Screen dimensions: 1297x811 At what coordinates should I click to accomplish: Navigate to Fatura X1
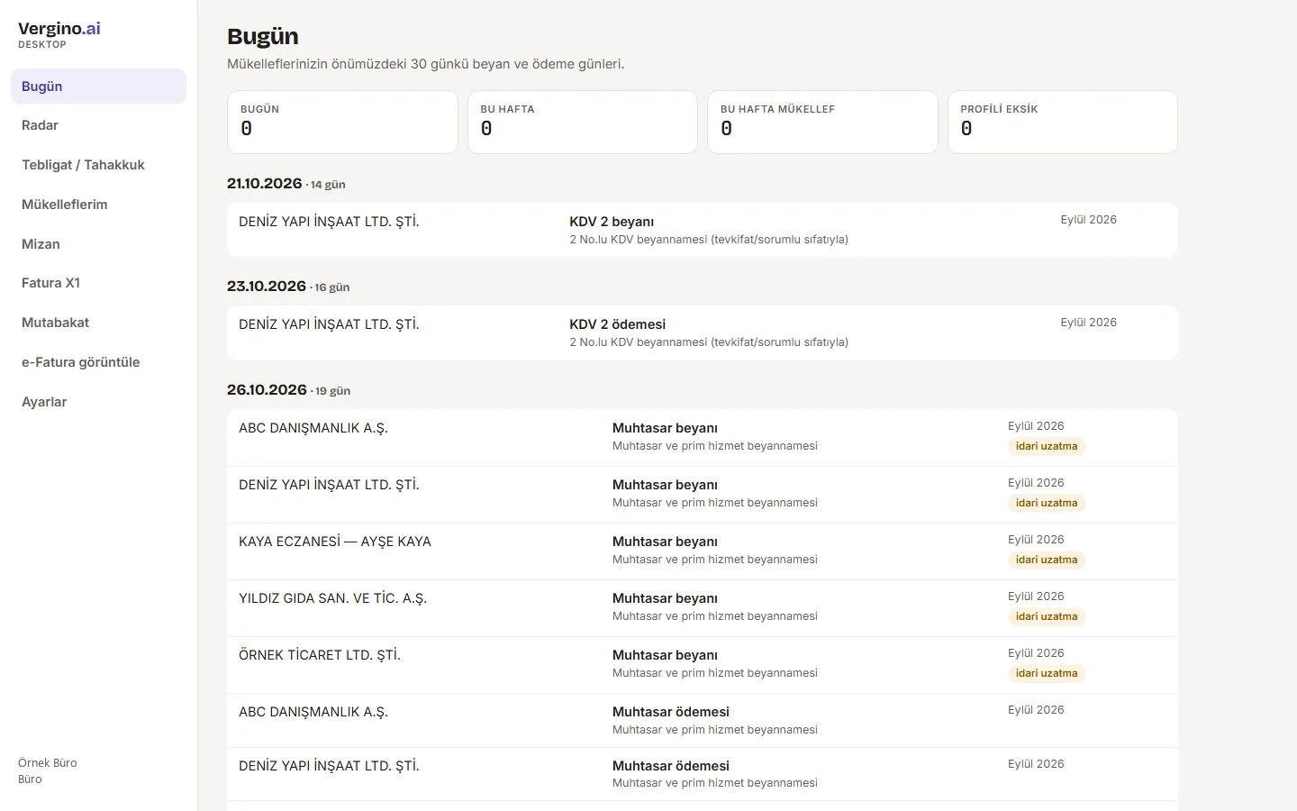pyautogui.click(x=98, y=283)
